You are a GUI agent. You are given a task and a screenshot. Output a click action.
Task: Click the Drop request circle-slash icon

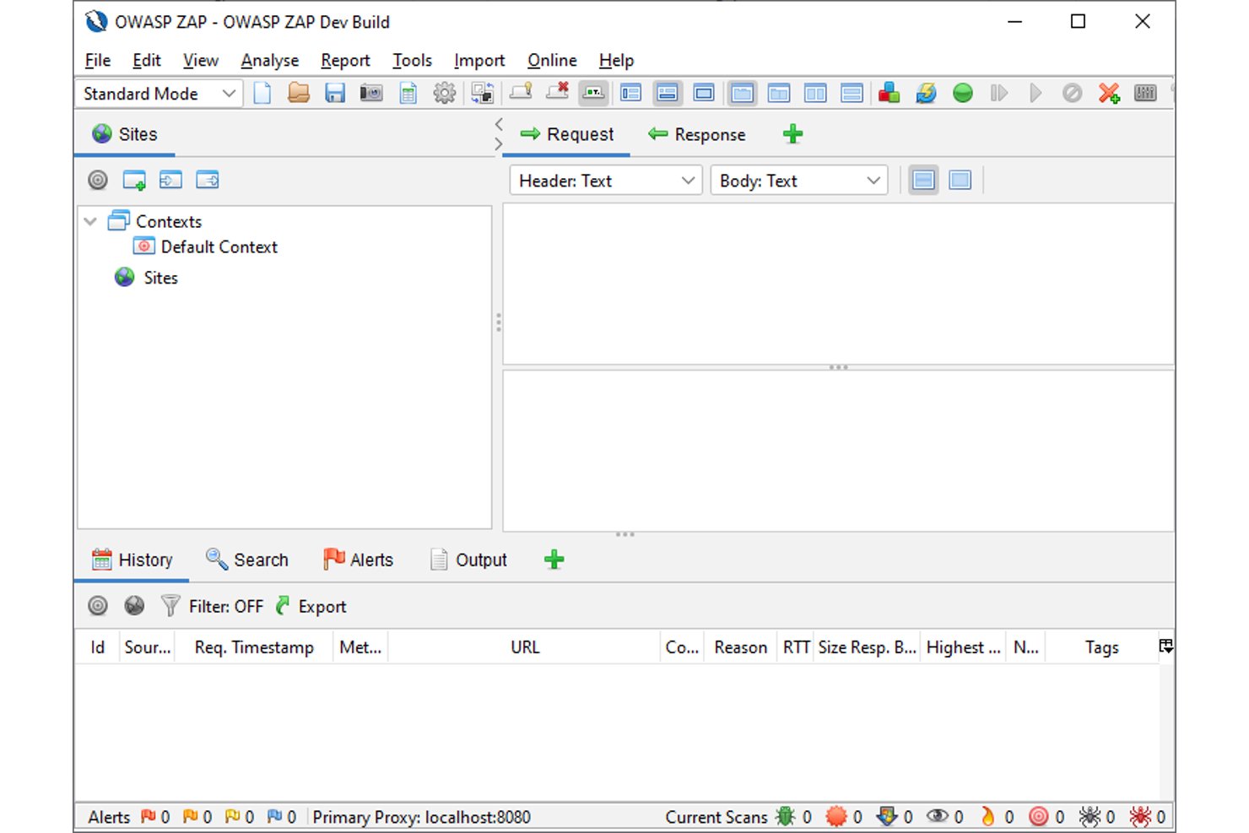(x=1072, y=93)
